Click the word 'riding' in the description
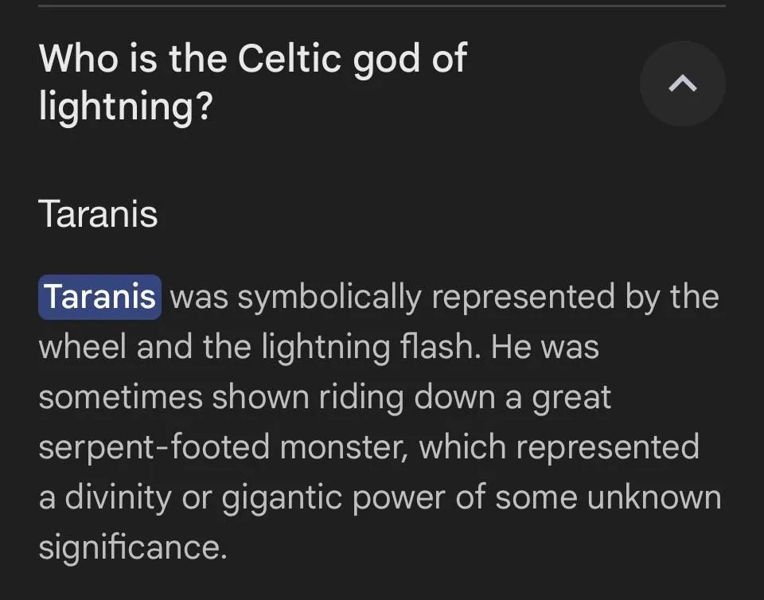764x600 pixels. [x=361, y=397]
